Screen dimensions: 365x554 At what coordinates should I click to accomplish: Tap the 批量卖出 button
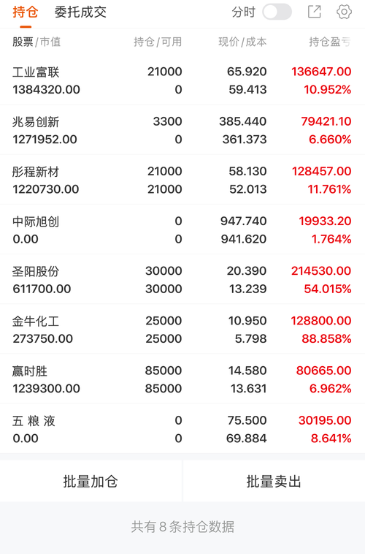tap(274, 481)
